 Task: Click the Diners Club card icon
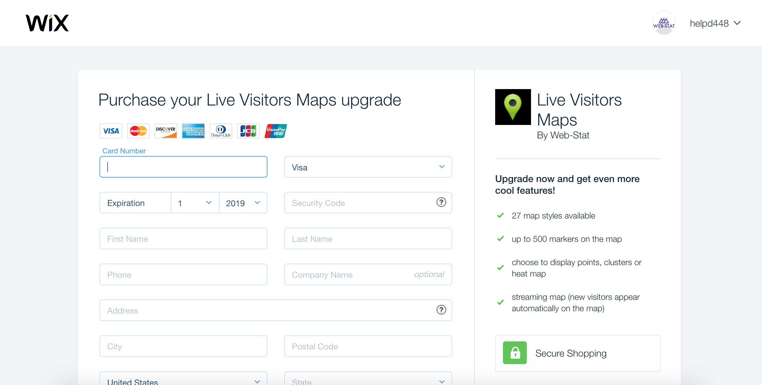(221, 131)
